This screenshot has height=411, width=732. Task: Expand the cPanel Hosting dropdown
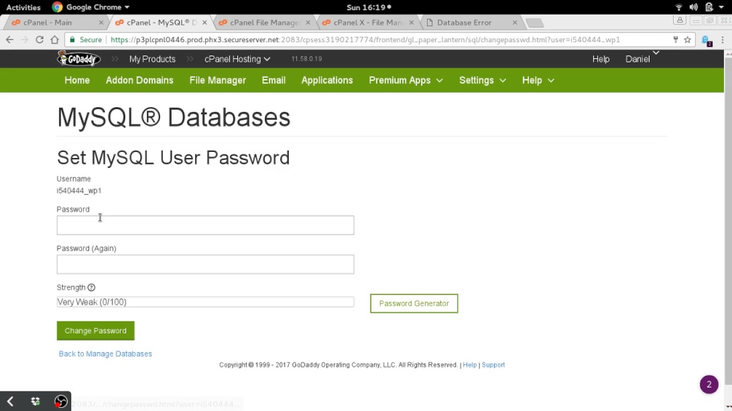pos(237,59)
